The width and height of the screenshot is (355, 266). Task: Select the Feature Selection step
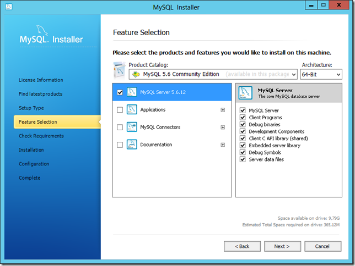57,122
